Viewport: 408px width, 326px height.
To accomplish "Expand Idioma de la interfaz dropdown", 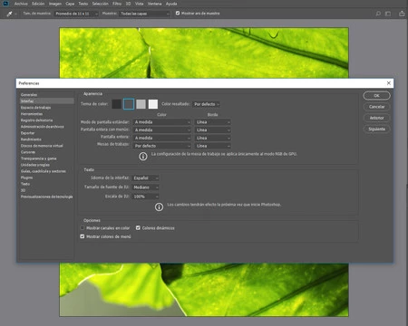I will tap(146, 178).
